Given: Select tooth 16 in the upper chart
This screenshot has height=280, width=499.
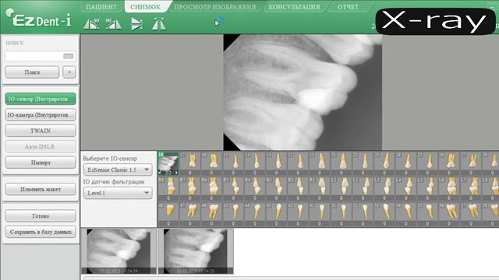Looking at the screenshot, I should (211, 163).
